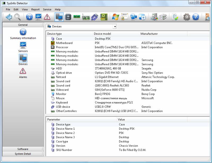Open settings with the gear toolbar icon
Screen dimensions: 212x163
coord(187,17)
